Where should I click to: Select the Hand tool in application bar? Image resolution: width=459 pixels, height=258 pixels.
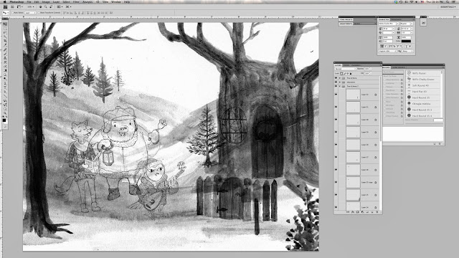tap(40, 6)
